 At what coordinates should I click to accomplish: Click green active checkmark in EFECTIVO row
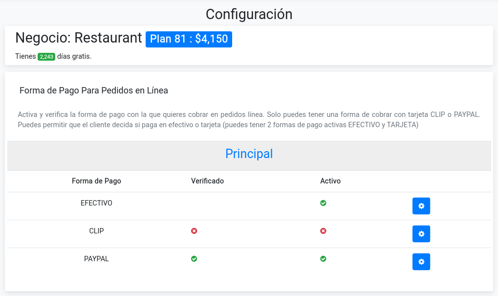point(323,203)
